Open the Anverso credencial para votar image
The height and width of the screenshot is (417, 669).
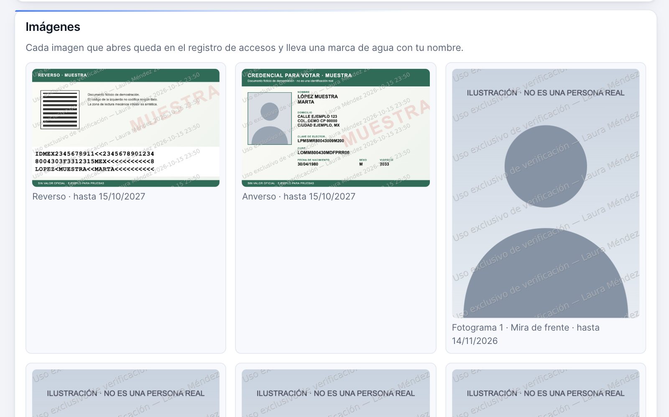coord(336,128)
